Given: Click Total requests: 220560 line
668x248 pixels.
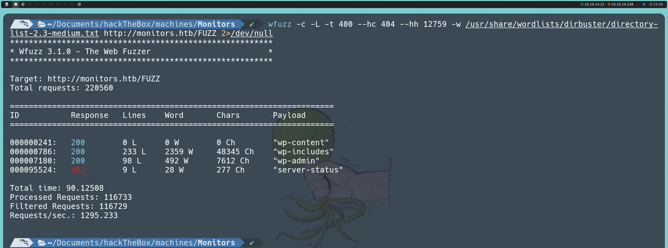Looking at the screenshot, I should [x=61, y=88].
